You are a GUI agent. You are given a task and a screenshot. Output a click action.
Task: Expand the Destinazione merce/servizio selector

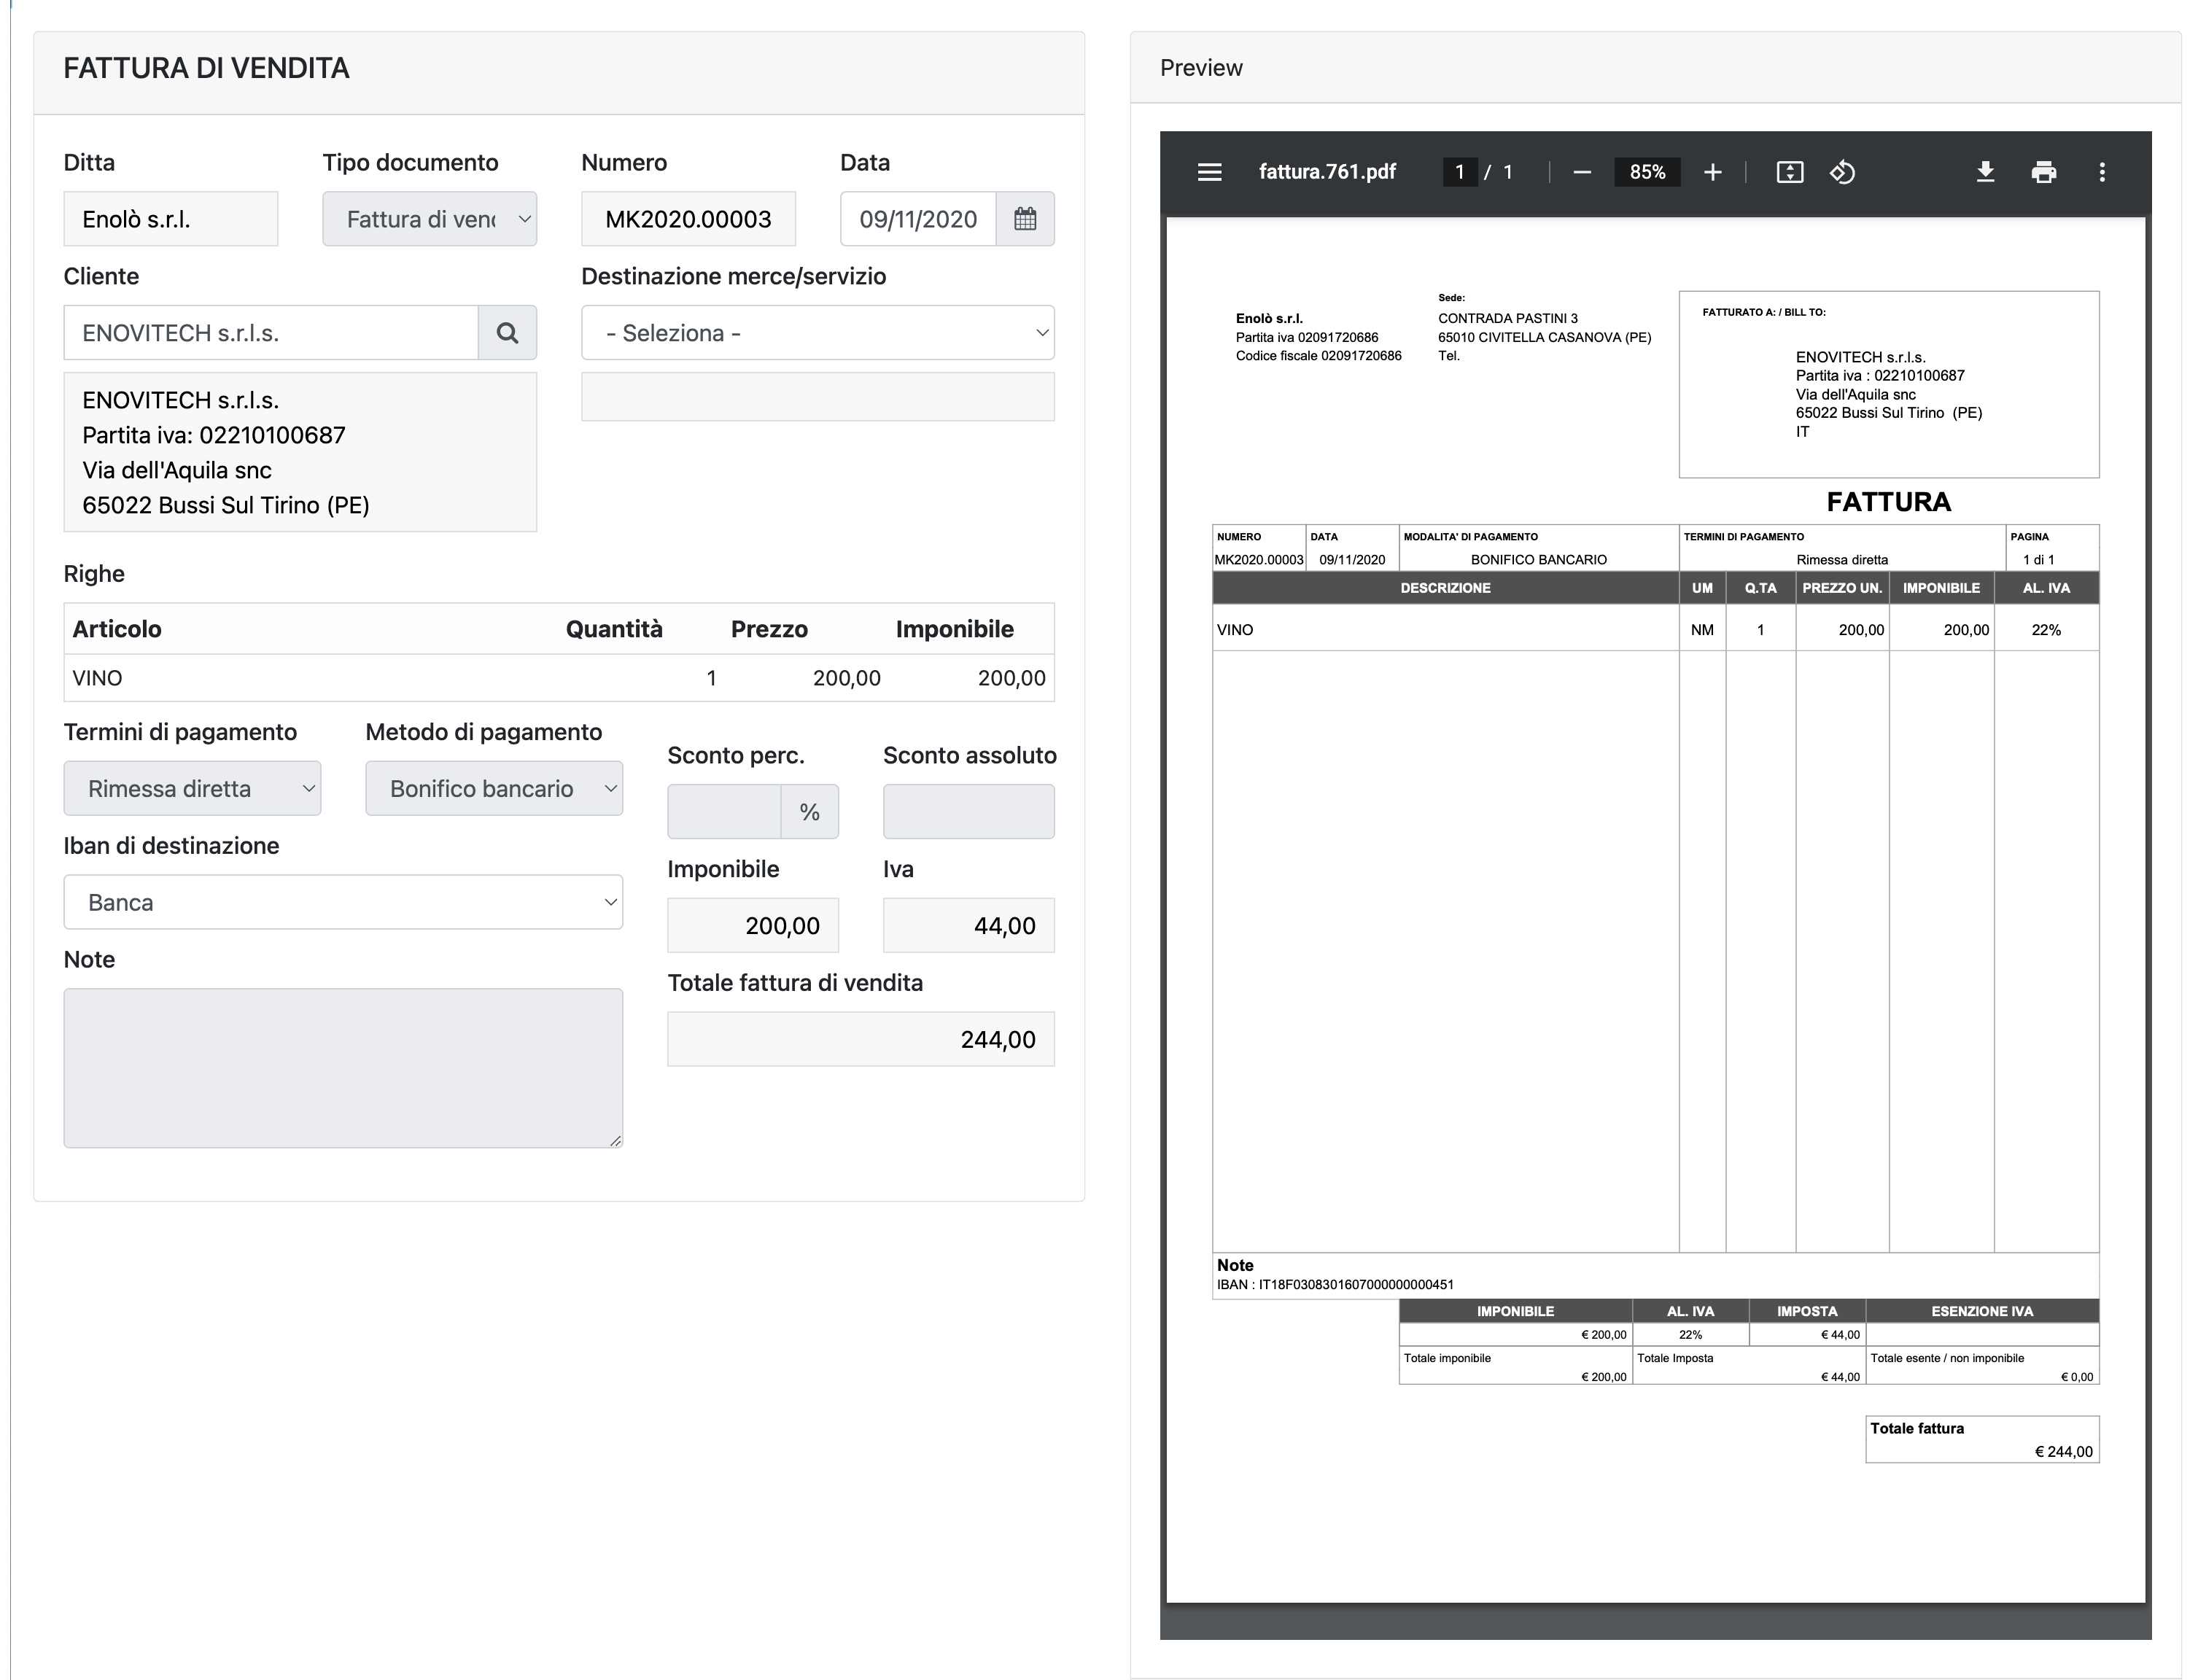tap(817, 333)
